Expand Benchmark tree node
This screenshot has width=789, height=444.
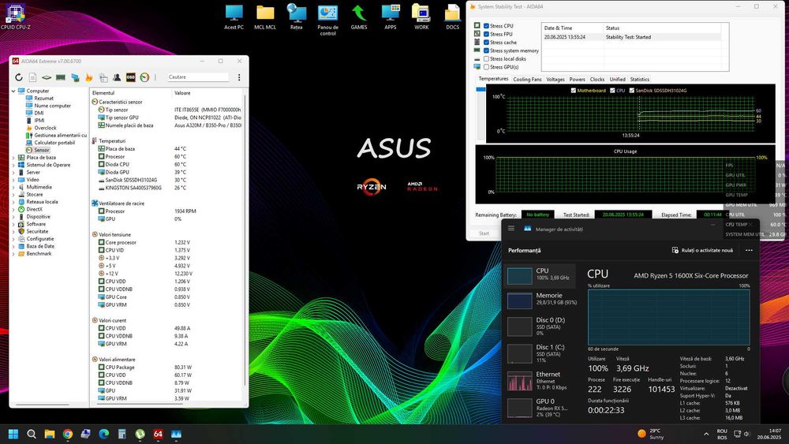click(13, 253)
